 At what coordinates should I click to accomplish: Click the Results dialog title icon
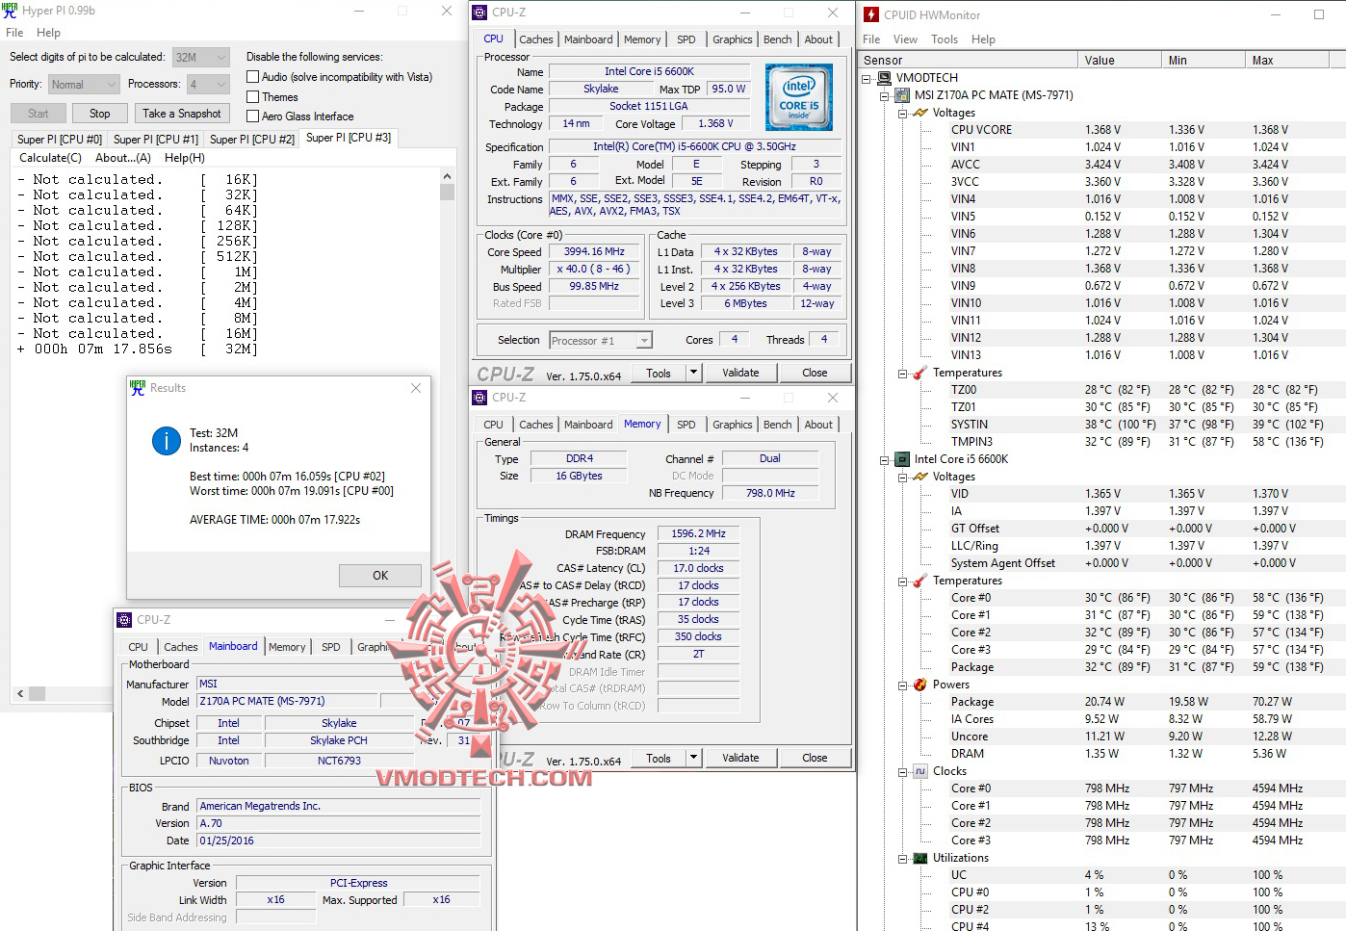click(x=138, y=387)
